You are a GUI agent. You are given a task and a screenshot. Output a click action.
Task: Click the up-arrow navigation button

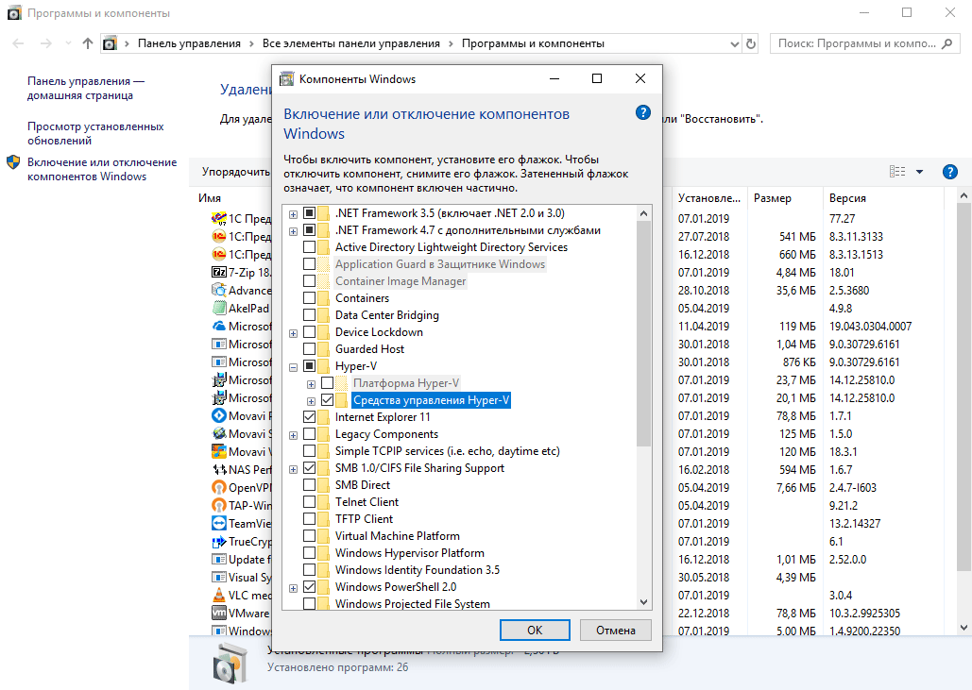pos(88,43)
